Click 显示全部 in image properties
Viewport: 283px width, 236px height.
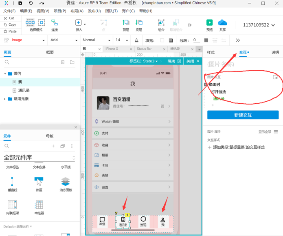[x=265, y=132]
